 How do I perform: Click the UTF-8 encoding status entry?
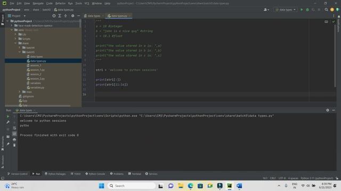(x=282, y=178)
